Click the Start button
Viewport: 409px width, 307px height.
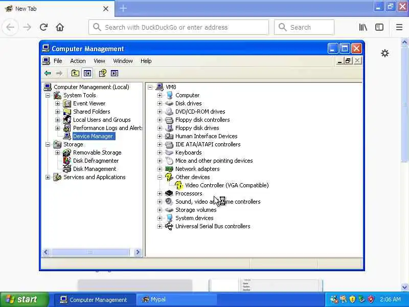point(24,299)
